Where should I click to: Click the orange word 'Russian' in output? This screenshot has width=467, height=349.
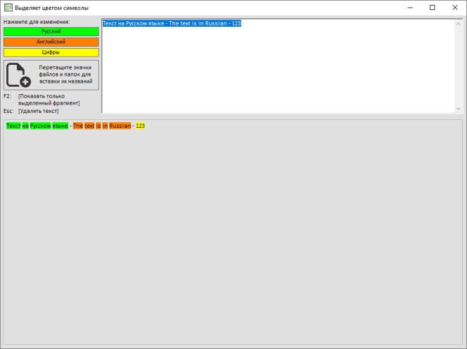coord(120,126)
